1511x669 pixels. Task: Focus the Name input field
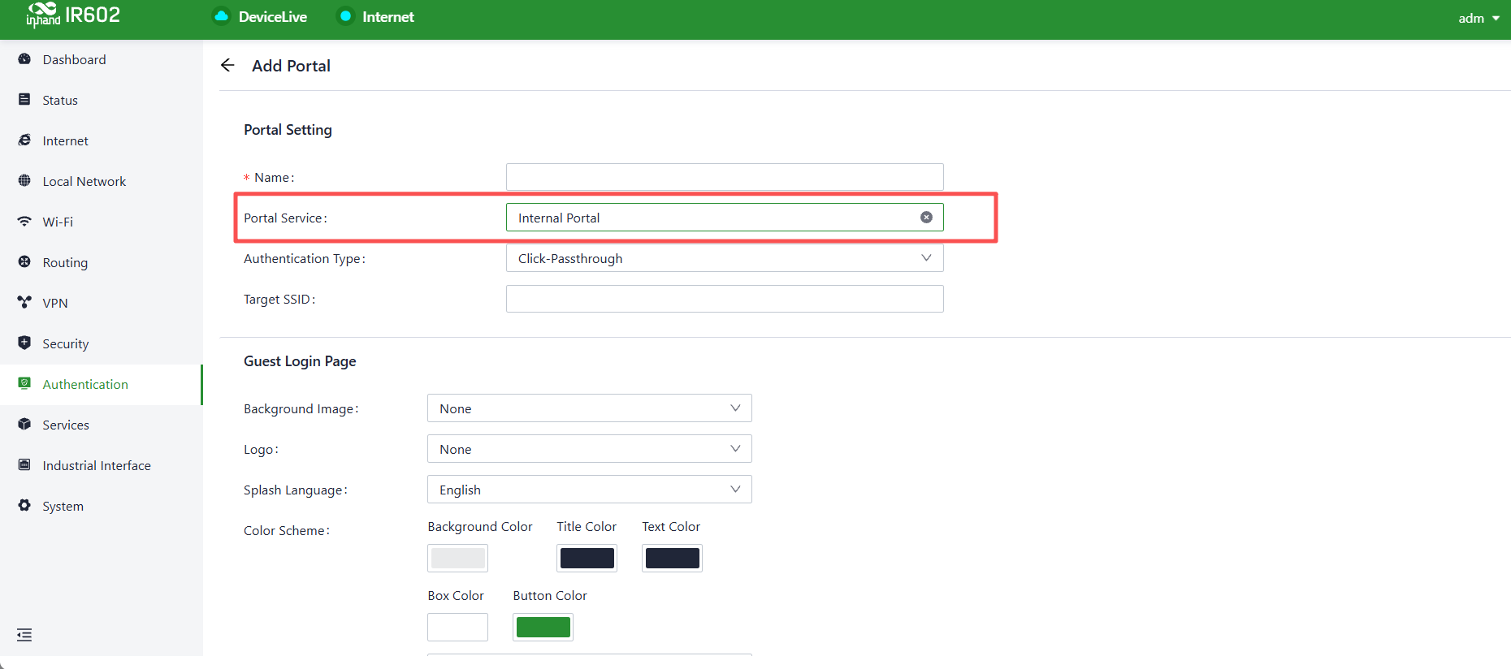(725, 177)
